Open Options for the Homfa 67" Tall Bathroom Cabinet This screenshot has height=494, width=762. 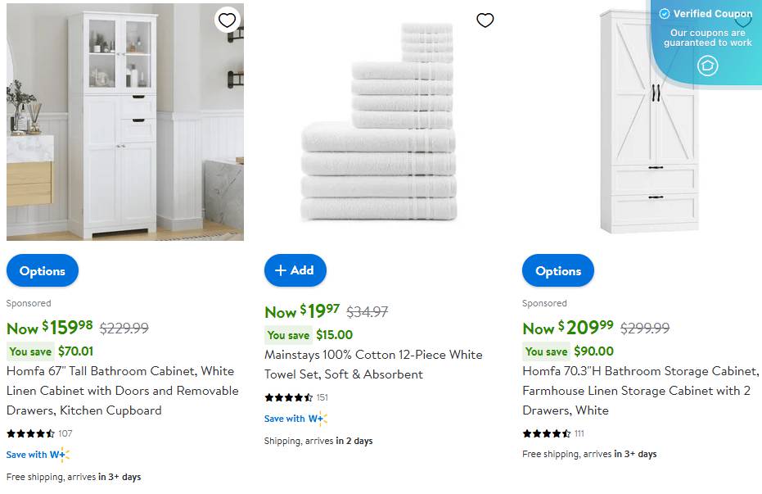coord(43,270)
